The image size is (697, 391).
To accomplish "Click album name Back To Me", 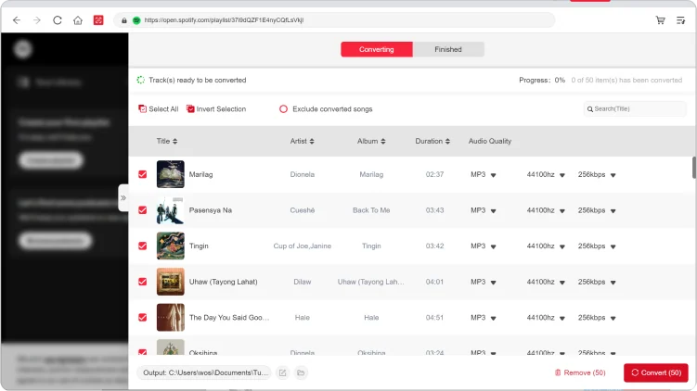I will coord(371,210).
